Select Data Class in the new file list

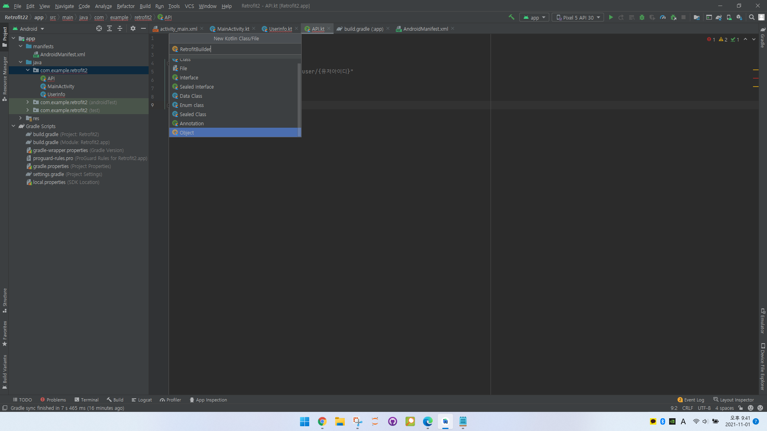tap(191, 96)
